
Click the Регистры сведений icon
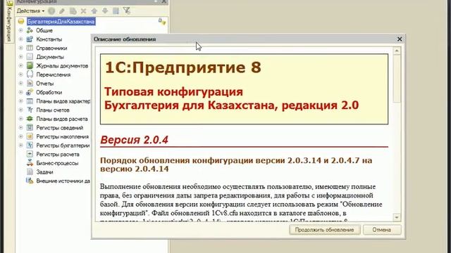(30, 127)
